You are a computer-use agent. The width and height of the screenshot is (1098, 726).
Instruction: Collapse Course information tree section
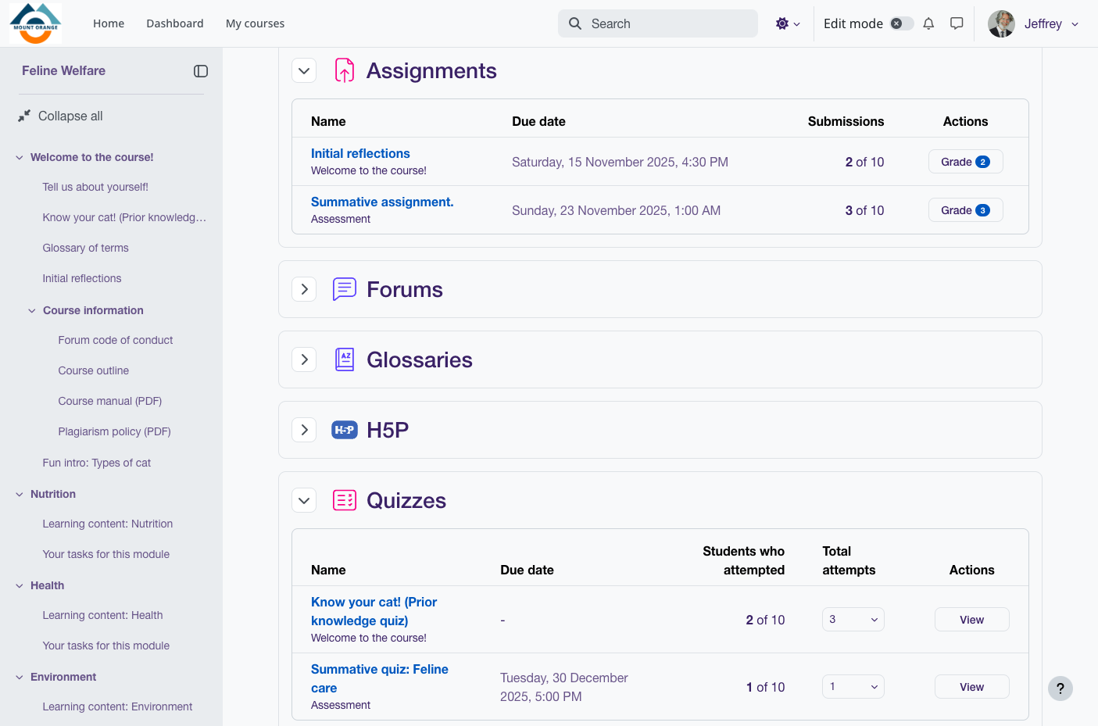[x=32, y=310]
